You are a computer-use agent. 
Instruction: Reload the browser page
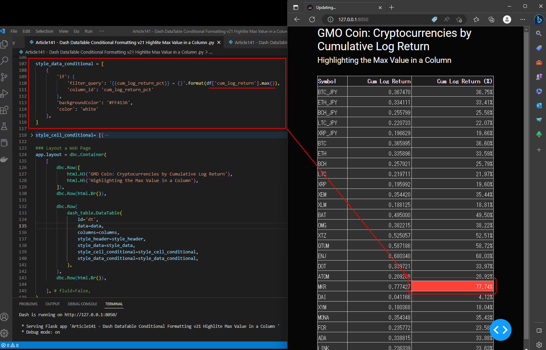click(x=312, y=19)
